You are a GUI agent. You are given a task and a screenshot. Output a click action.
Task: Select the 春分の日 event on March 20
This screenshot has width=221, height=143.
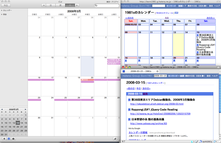pyautogui.click(x=87, y=80)
